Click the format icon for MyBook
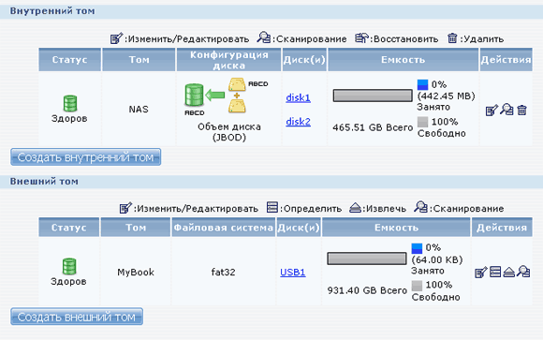The width and height of the screenshot is (543, 340). [495, 272]
